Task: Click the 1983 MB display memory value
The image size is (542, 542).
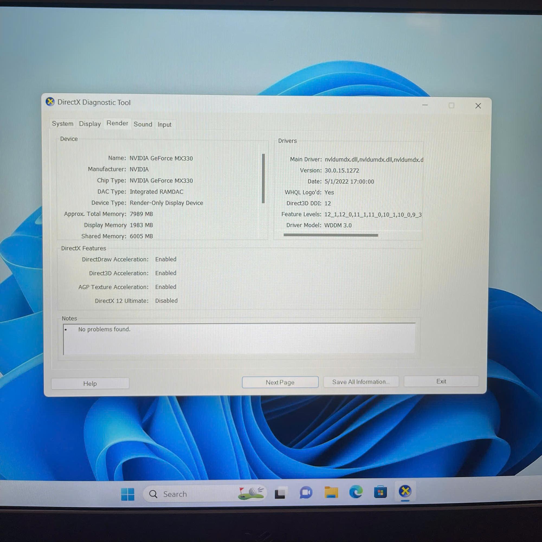Action: click(x=141, y=225)
